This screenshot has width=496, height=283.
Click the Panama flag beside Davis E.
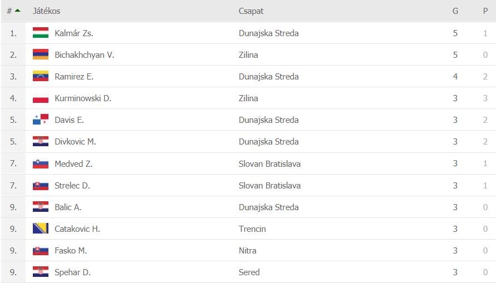(x=41, y=120)
